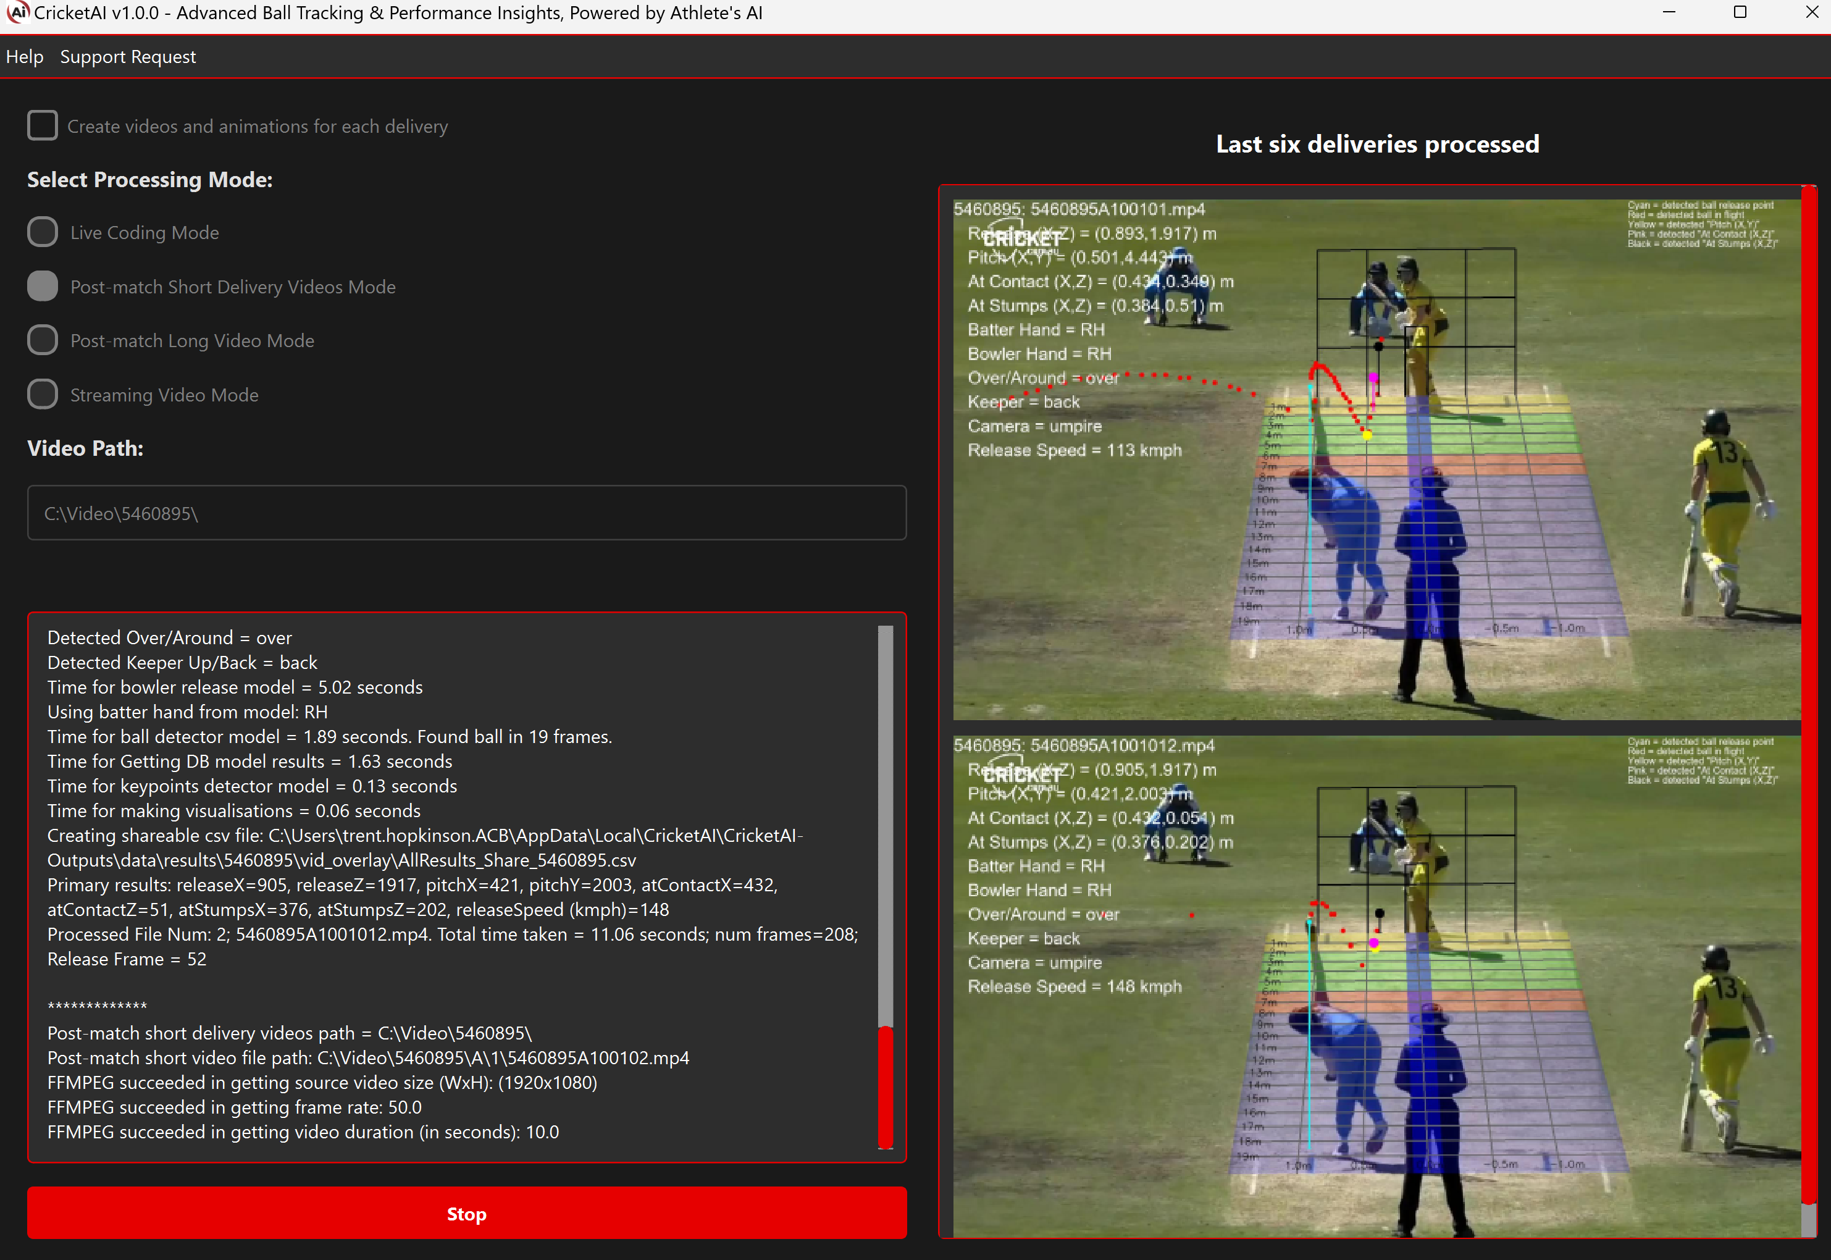
Task: Open the Help menu
Action: pyautogui.click(x=25, y=57)
